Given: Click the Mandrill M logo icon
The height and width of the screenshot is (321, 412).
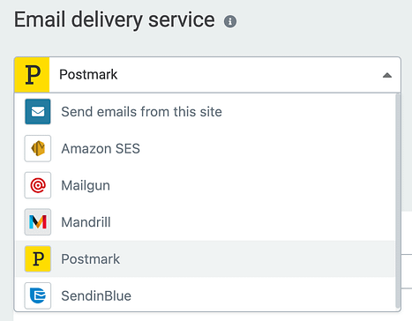Looking at the screenshot, I should pyautogui.click(x=38, y=222).
